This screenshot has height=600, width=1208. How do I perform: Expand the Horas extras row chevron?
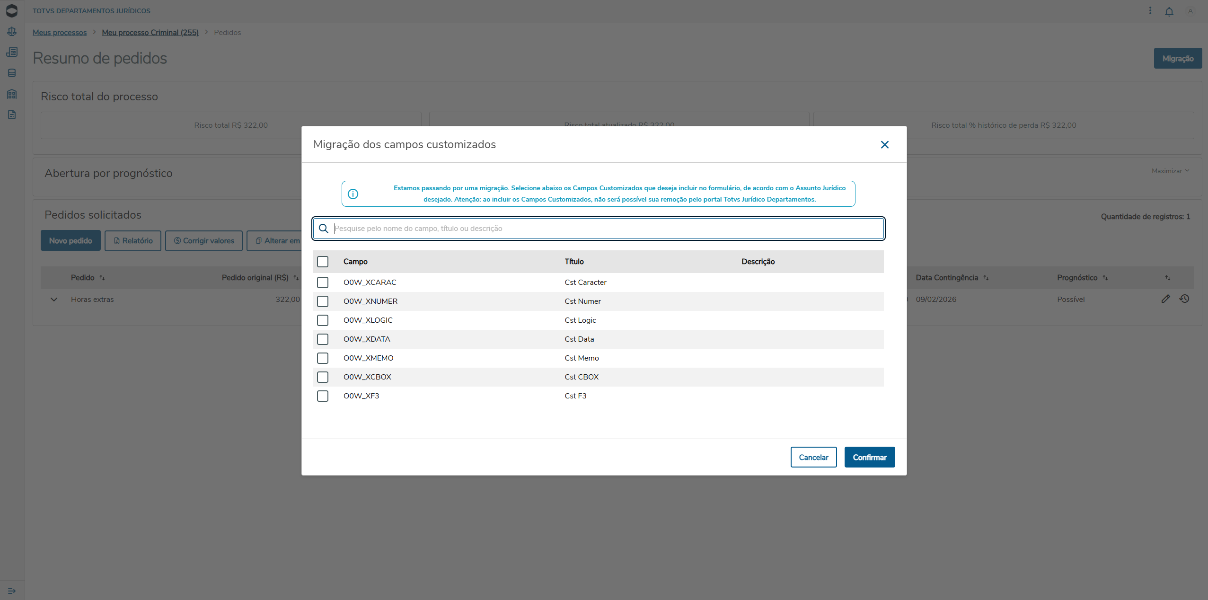tap(54, 300)
